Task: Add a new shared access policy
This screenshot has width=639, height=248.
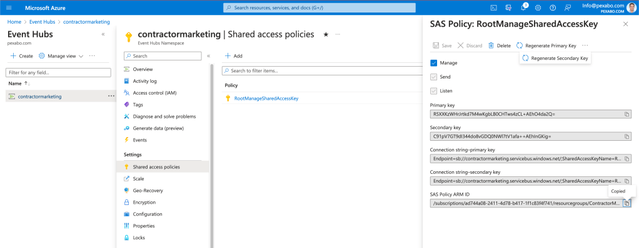Action: coord(233,56)
